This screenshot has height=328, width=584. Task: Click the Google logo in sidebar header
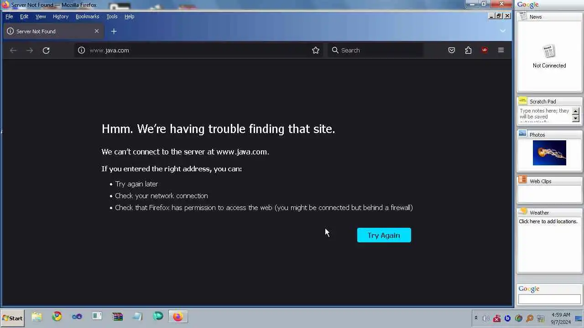[x=528, y=5]
